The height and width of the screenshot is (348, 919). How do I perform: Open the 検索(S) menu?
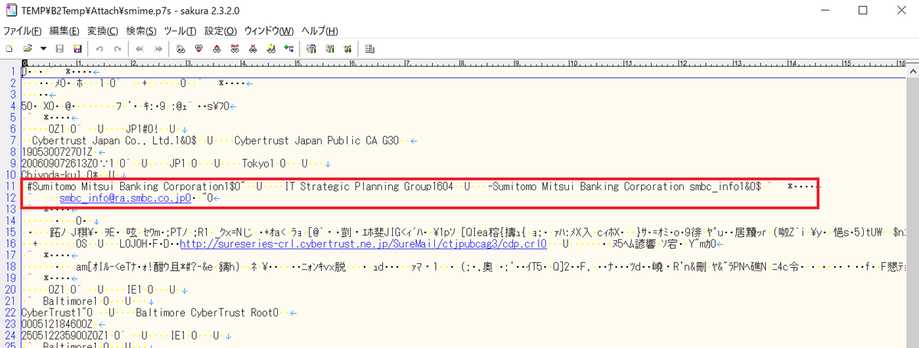[x=142, y=31]
